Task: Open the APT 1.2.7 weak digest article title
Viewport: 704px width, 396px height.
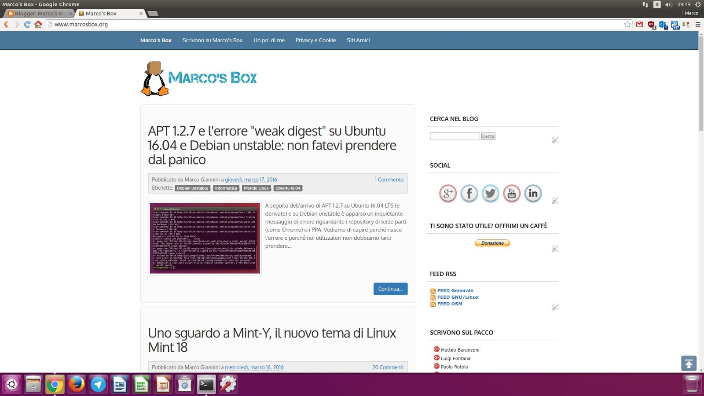Action: coord(272,145)
